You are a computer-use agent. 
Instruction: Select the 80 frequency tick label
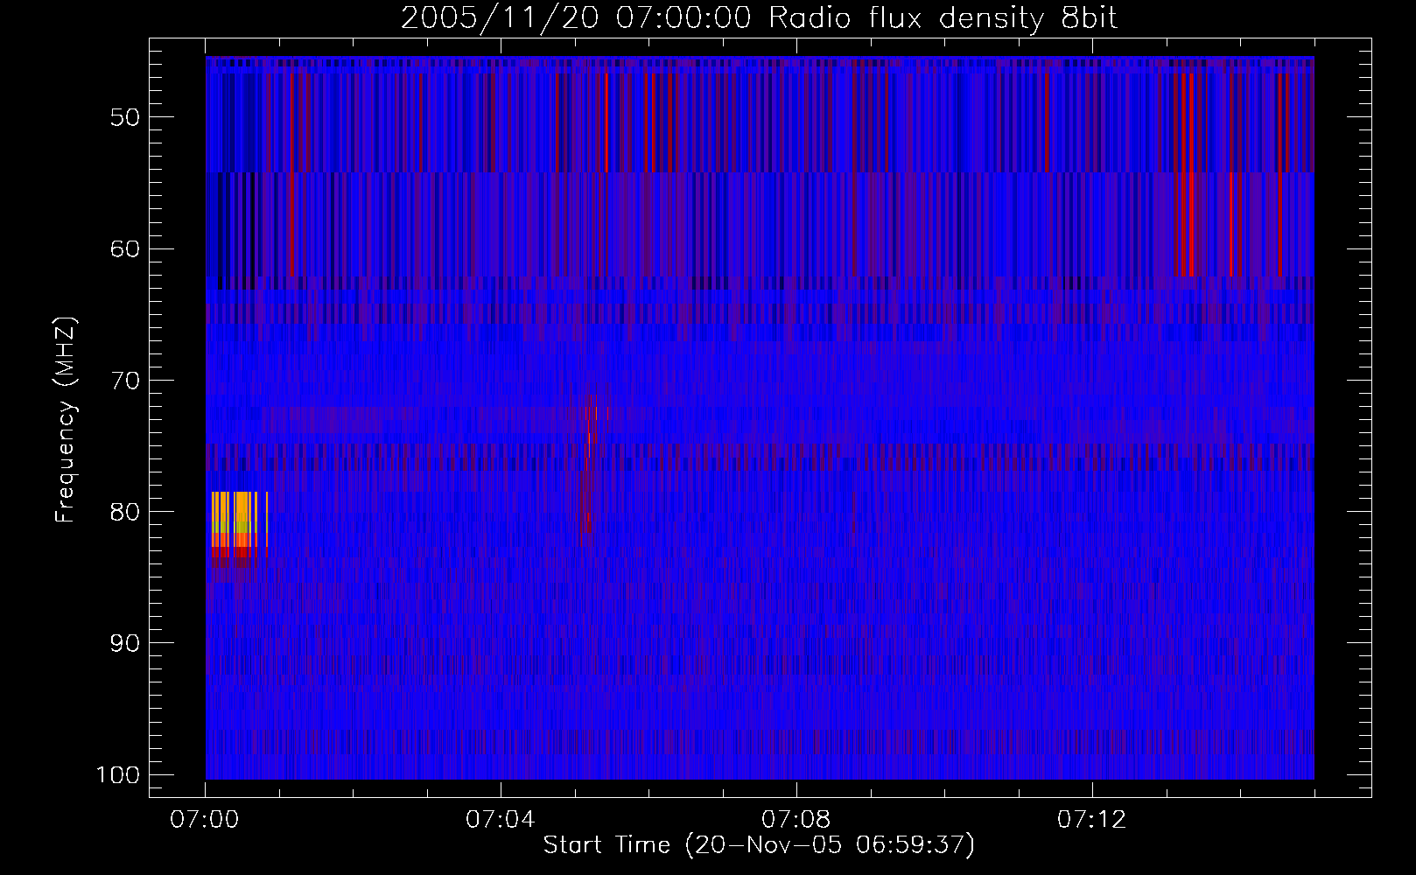point(125,512)
